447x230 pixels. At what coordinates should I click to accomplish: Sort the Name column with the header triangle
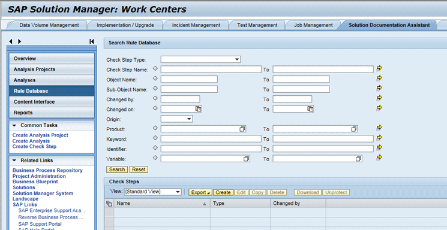205,204
